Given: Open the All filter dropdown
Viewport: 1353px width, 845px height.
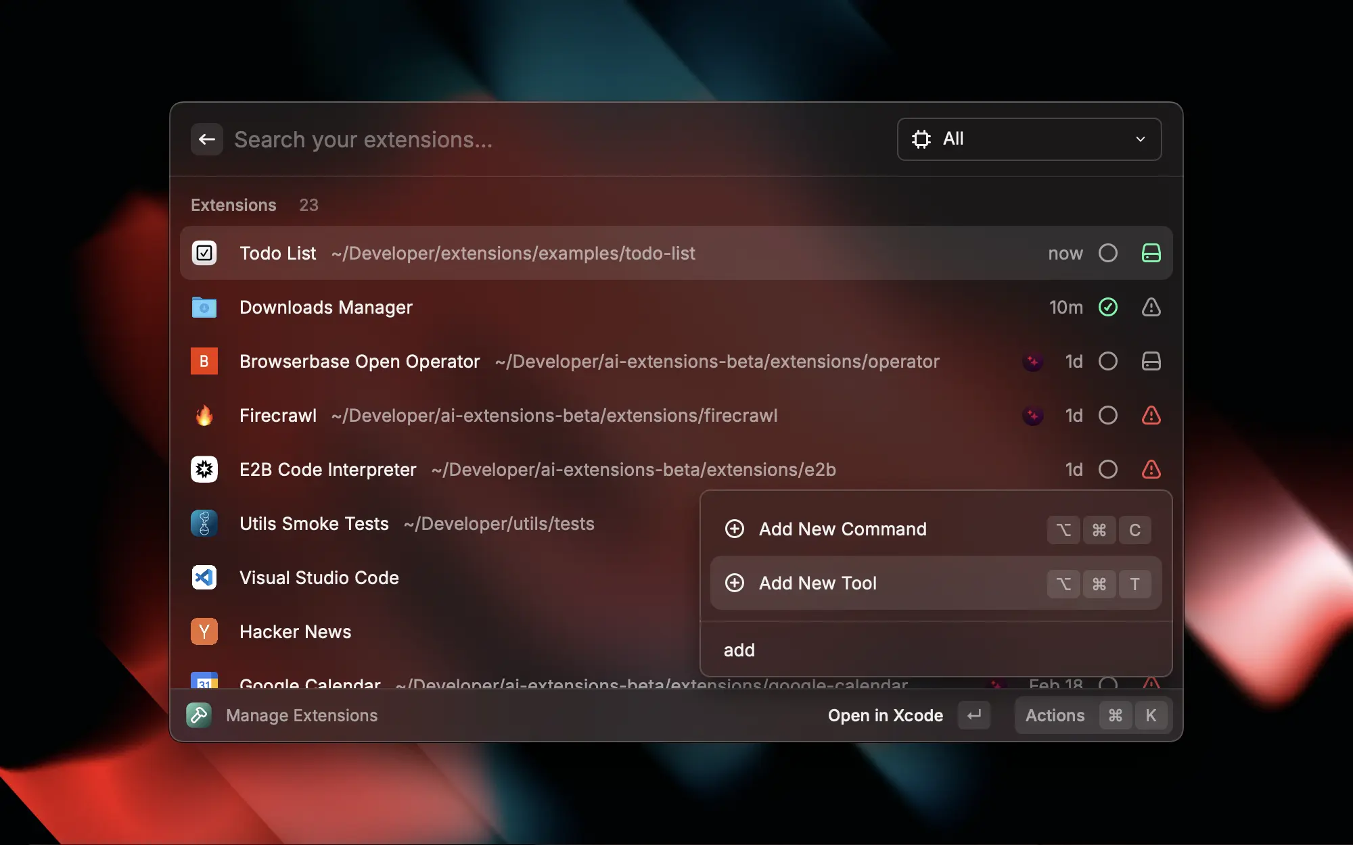Looking at the screenshot, I should 1028,139.
